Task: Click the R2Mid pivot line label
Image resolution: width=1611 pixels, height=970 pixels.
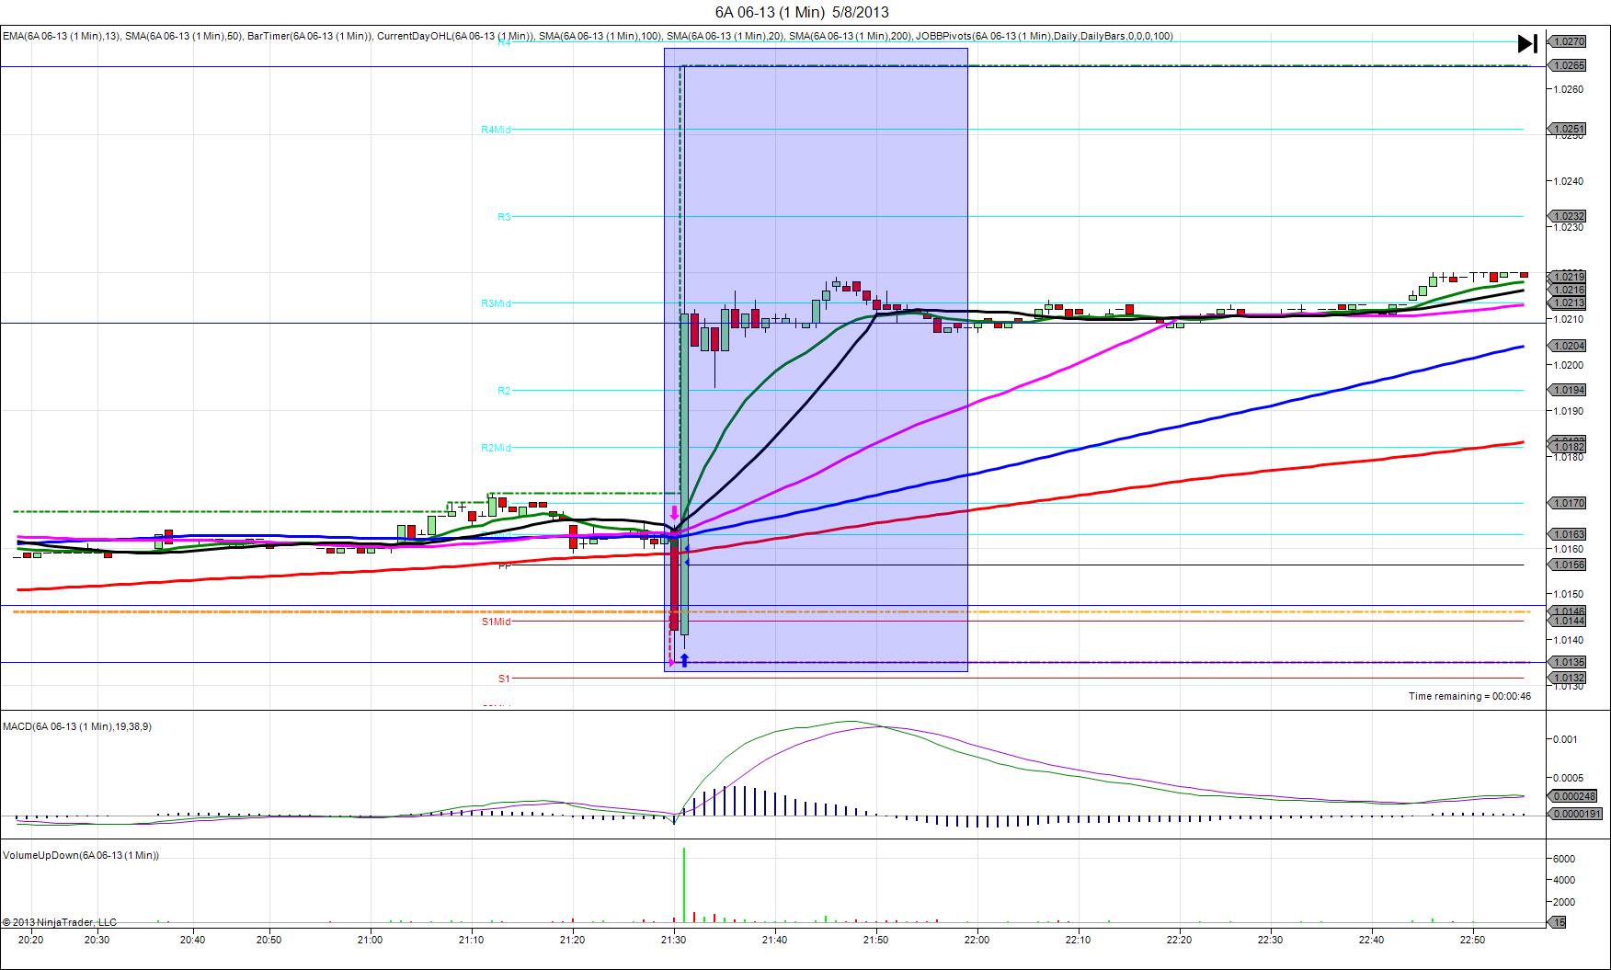Action: (496, 448)
